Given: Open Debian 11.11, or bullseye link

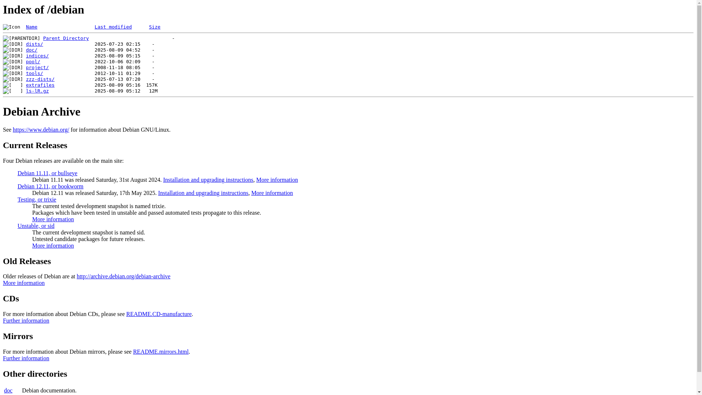Looking at the screenshot, I should coord(48,173).
